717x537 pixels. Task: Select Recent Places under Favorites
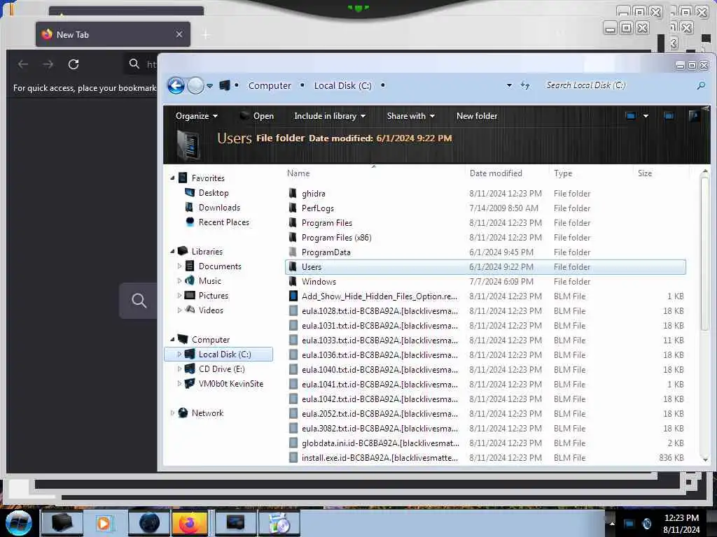tap(223, 222)
